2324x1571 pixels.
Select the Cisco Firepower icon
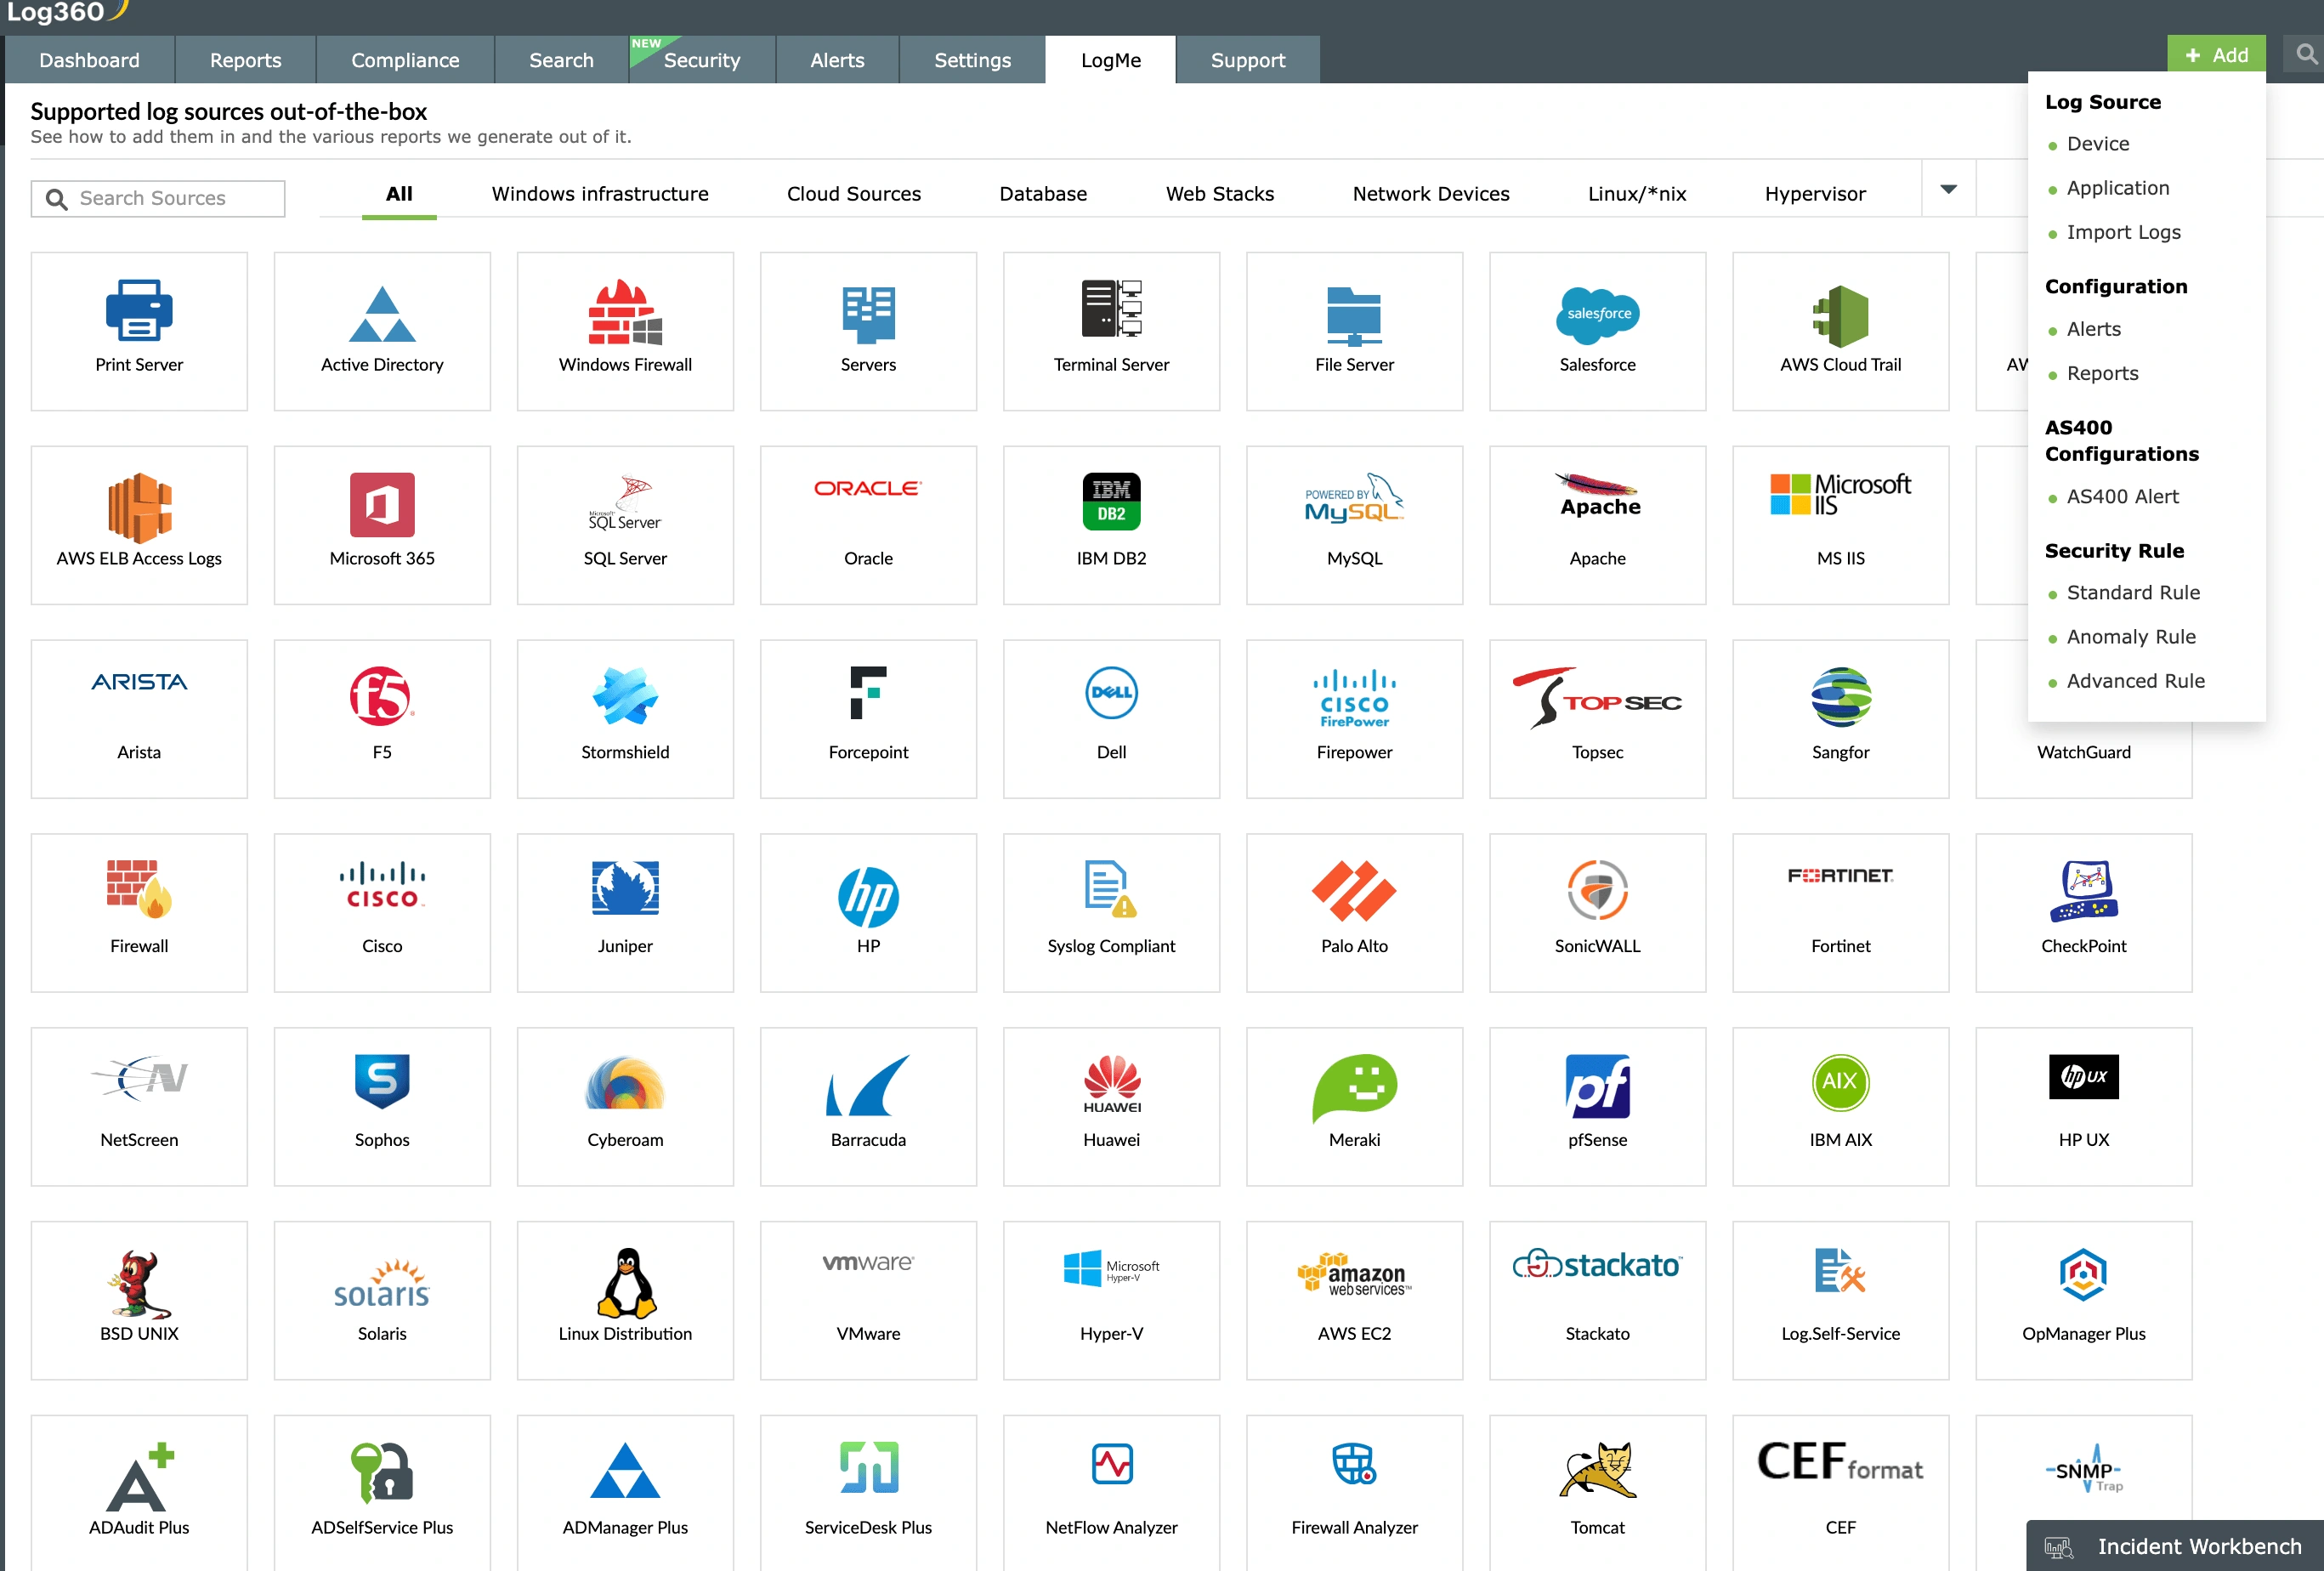(x=1354, y=698)
